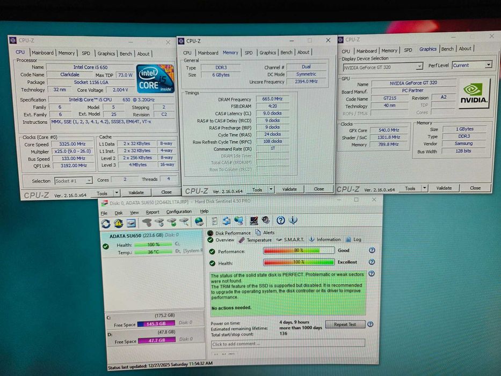Click the blue info toolbar icon
The height and width of the screenshot is (376, 501).
point(293,220)
